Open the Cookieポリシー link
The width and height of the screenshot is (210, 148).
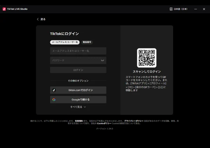pos(104,124)
